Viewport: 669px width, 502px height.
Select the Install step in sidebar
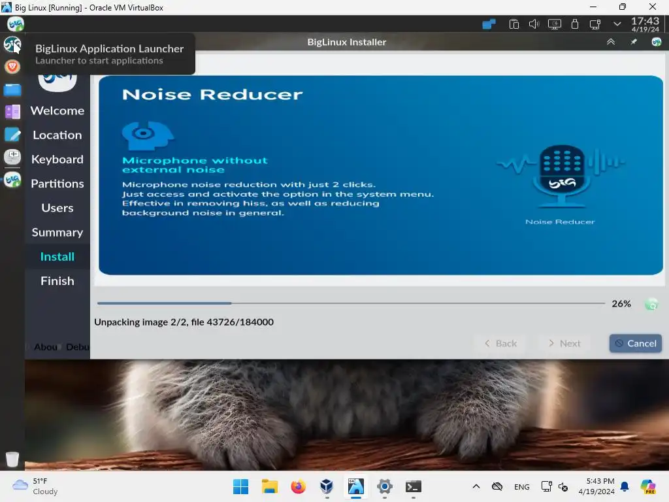[57, 256]
